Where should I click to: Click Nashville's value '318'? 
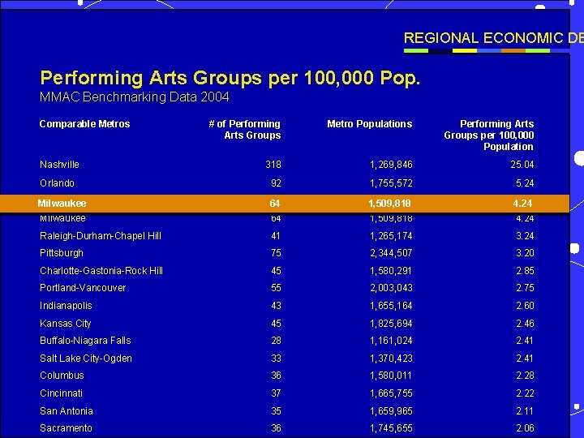(273, 165)
